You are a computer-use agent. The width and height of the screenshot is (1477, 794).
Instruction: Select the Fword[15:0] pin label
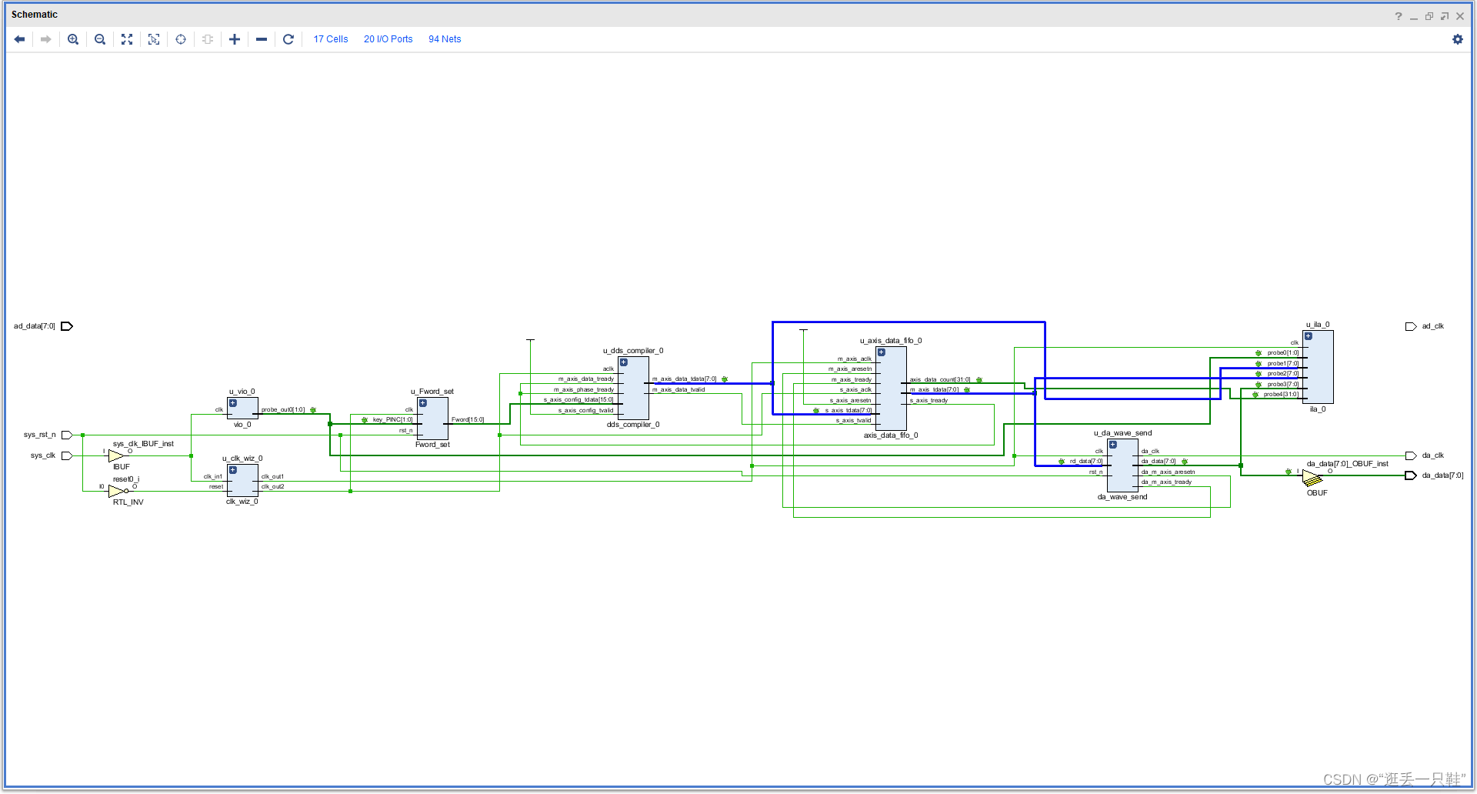[468, 419]
